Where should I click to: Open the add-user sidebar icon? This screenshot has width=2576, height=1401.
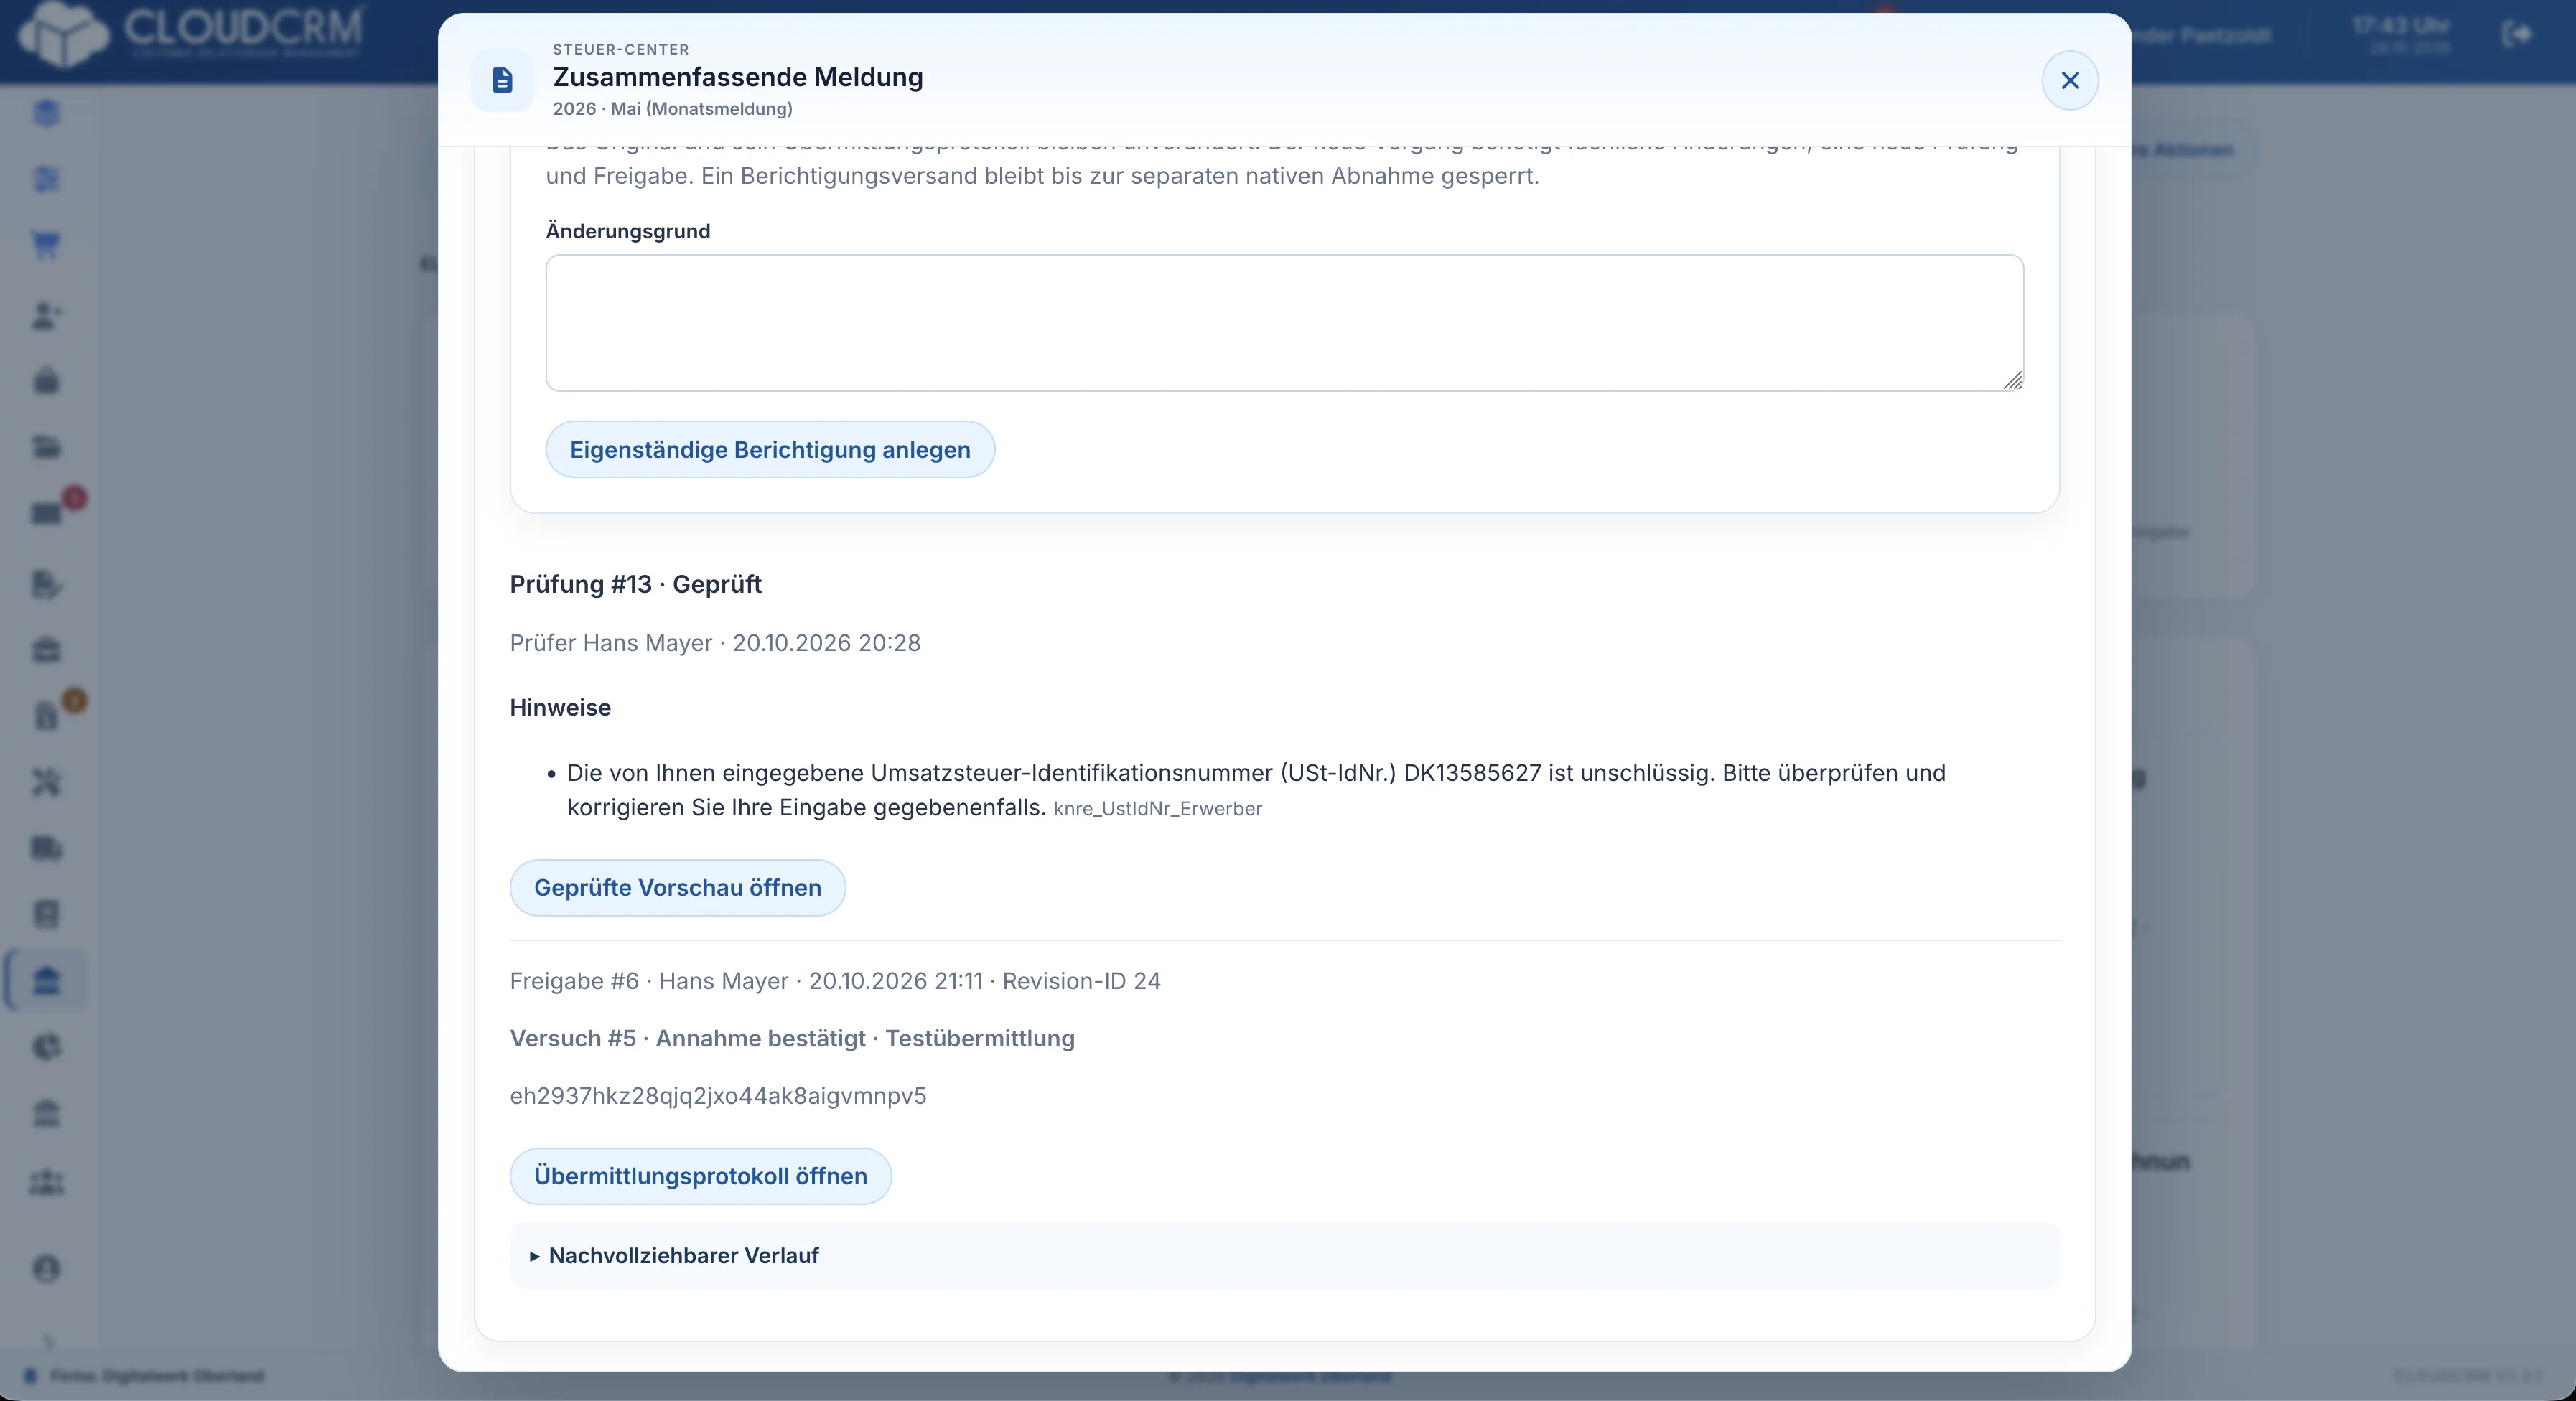46,316
